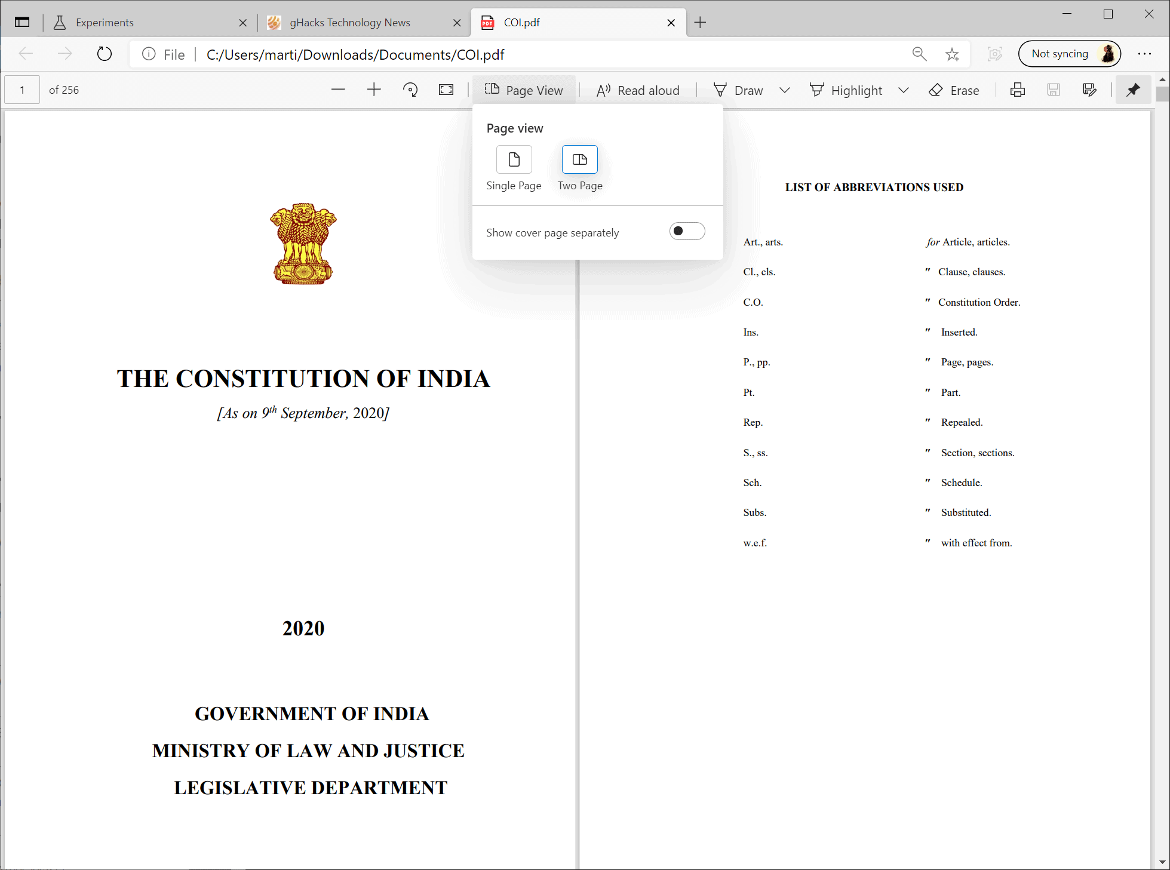Switch to the gHacks Technology News tab
This screenshot has height=870, width=1170.
350,22
